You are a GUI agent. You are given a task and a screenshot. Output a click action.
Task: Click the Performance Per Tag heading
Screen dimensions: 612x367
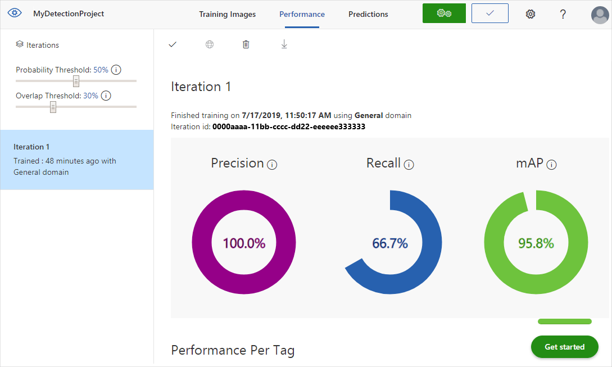point(233,350)
